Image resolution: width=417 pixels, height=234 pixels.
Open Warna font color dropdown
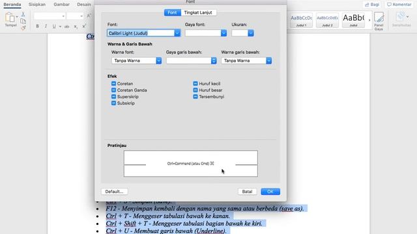tap(159, 60)
